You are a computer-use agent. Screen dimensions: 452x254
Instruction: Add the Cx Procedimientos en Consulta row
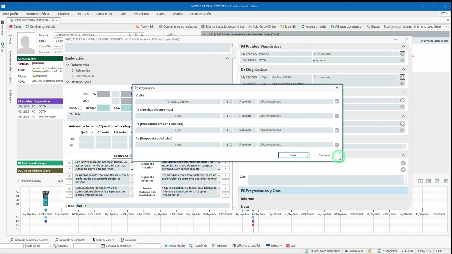(337, 131)
